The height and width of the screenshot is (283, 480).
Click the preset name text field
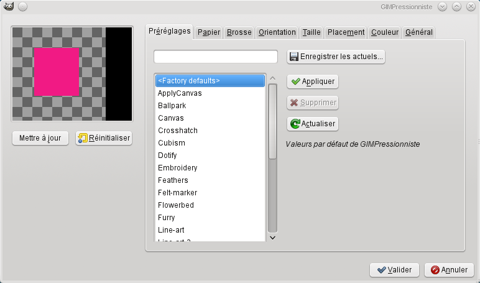215,57
